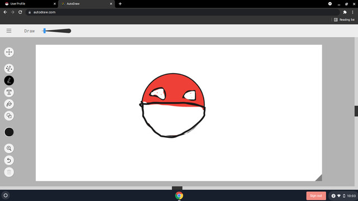Close the User Profile tab
This screenshot has height=201, width=358.
(55, 4)
